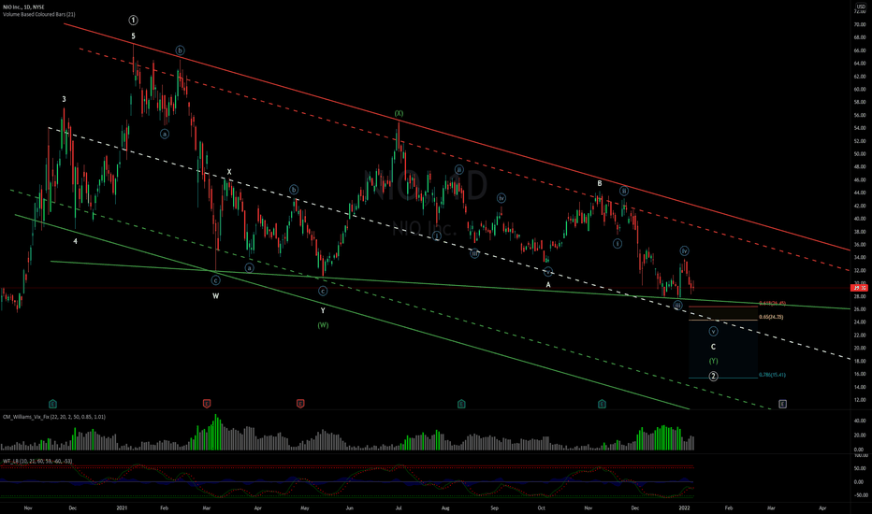This screenshot has width=872, height=514.
Task: Select white Y wave label above (W)
Action: click(x=323, y=310)
